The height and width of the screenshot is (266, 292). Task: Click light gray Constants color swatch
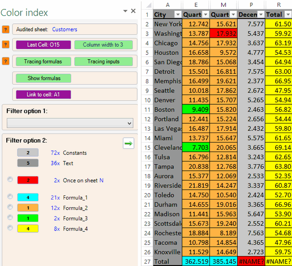tap(28, 153)
